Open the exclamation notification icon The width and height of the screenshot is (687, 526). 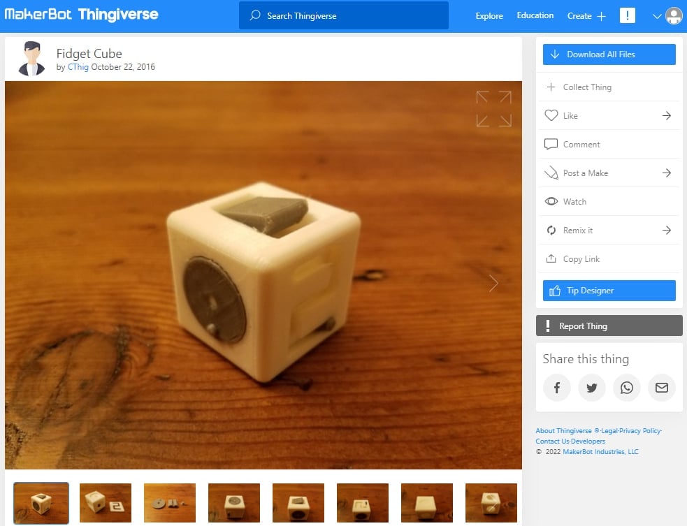pyautogui.click(x=628, y=16)
